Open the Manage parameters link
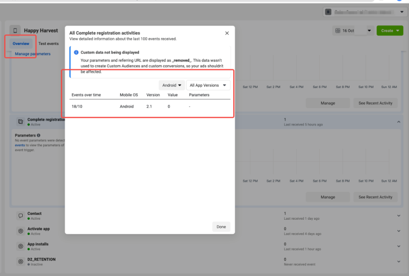 (33, 54)
